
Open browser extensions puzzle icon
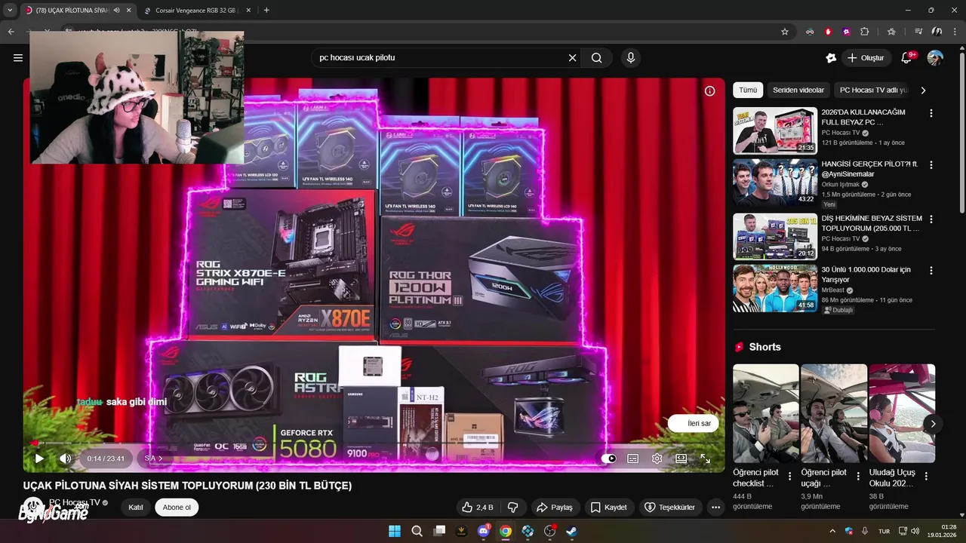click(x=865, y=32)
